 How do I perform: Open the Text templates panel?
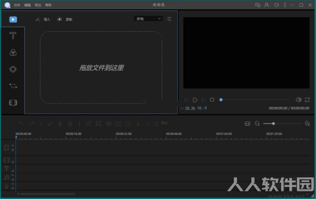[13, 35]
